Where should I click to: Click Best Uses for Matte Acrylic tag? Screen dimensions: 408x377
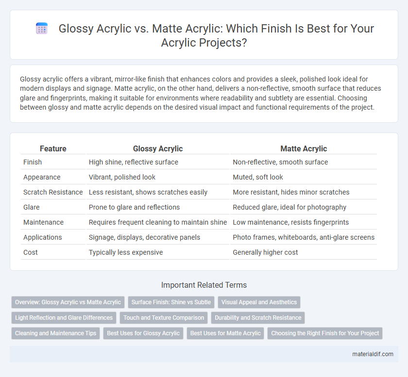click(x=225, y=333)
